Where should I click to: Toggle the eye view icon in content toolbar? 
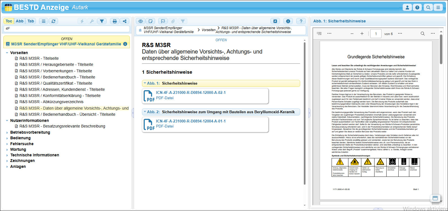coord(141,21)
